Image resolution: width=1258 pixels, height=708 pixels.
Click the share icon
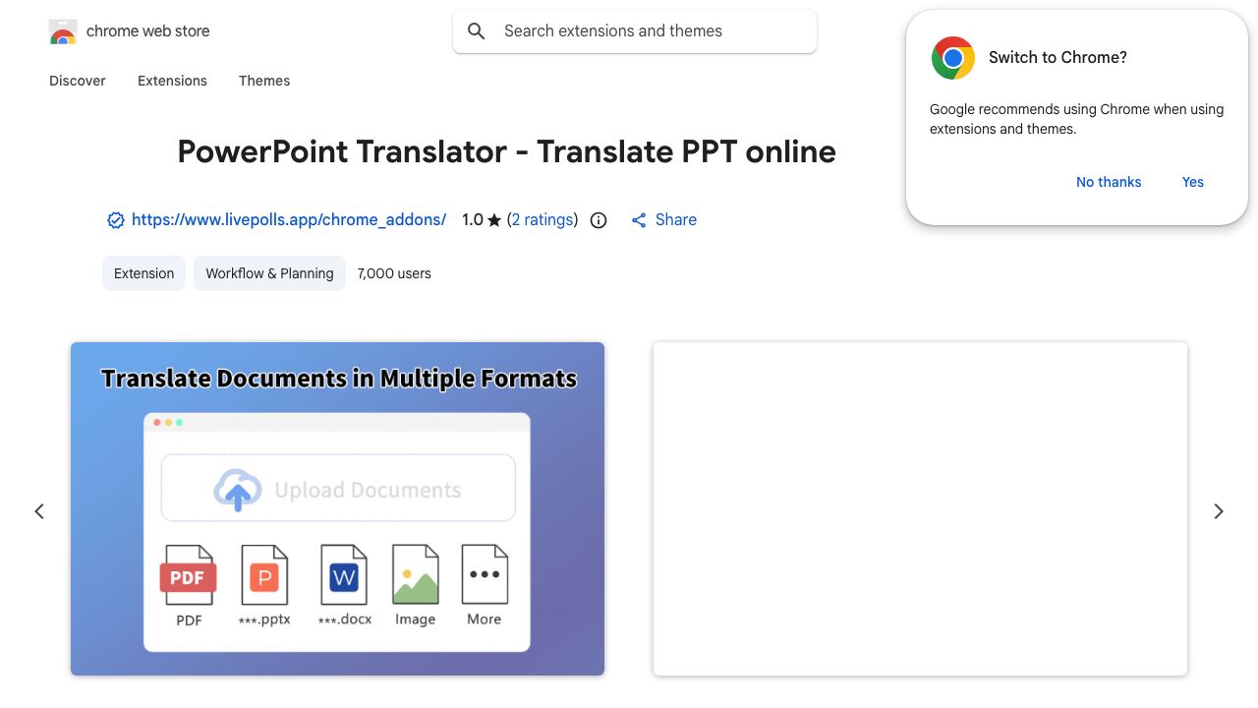click(x=639, y=220)
